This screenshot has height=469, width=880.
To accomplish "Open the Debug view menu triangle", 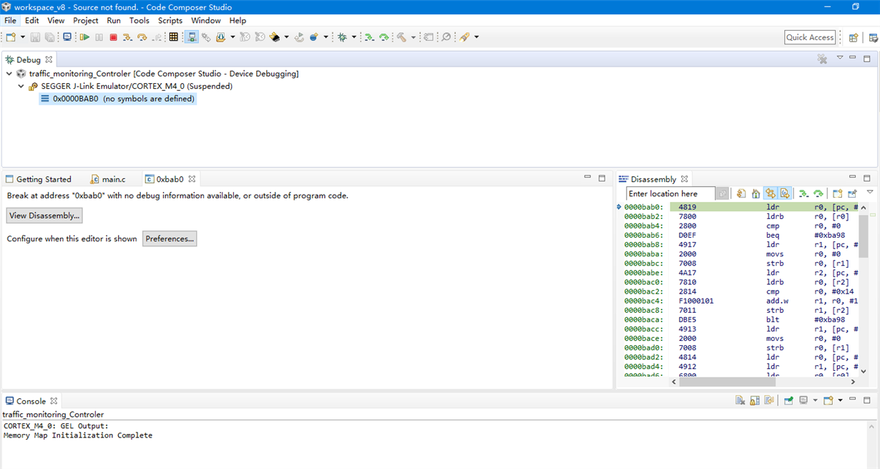I will 840,58.
